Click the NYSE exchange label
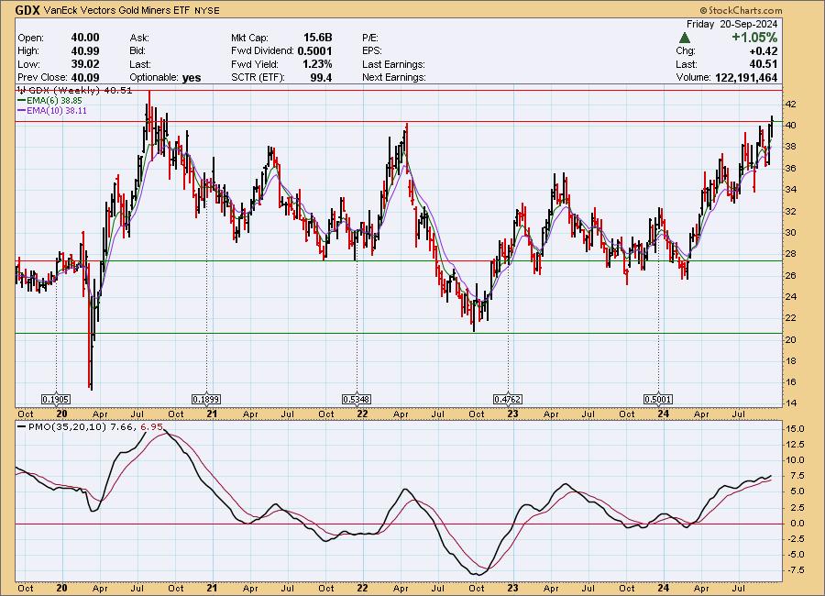Image resolution: width=825 pixels, height=596 pixels. 207,10
